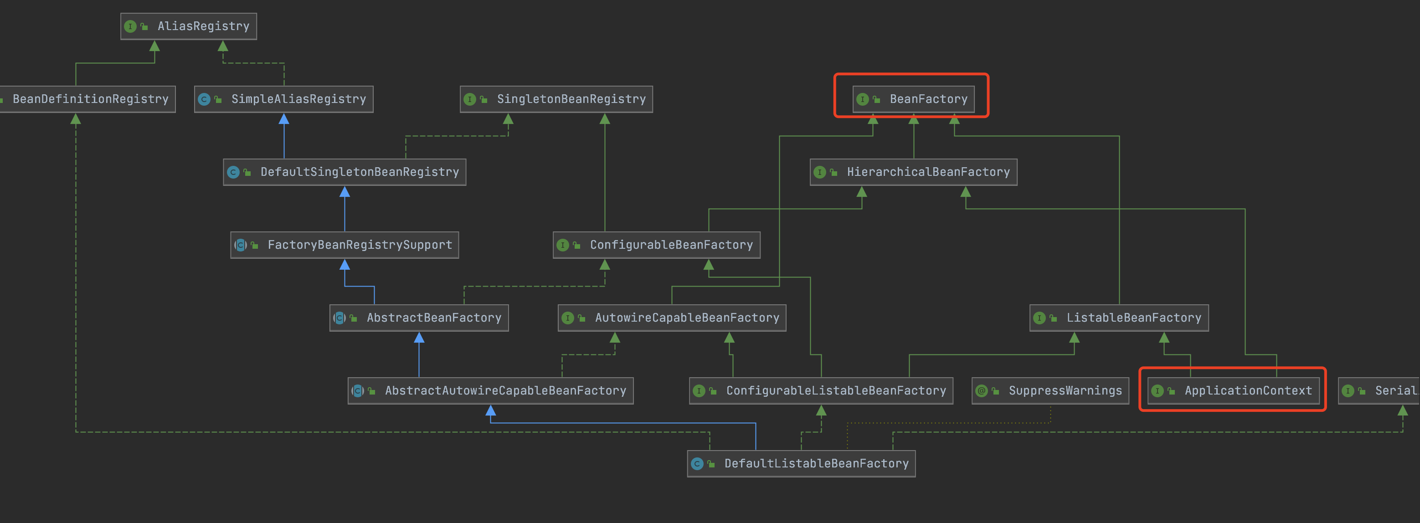The image size is (1420, 523).
Task: Click the ApplicationContext node label
Action: point(1248,391)
